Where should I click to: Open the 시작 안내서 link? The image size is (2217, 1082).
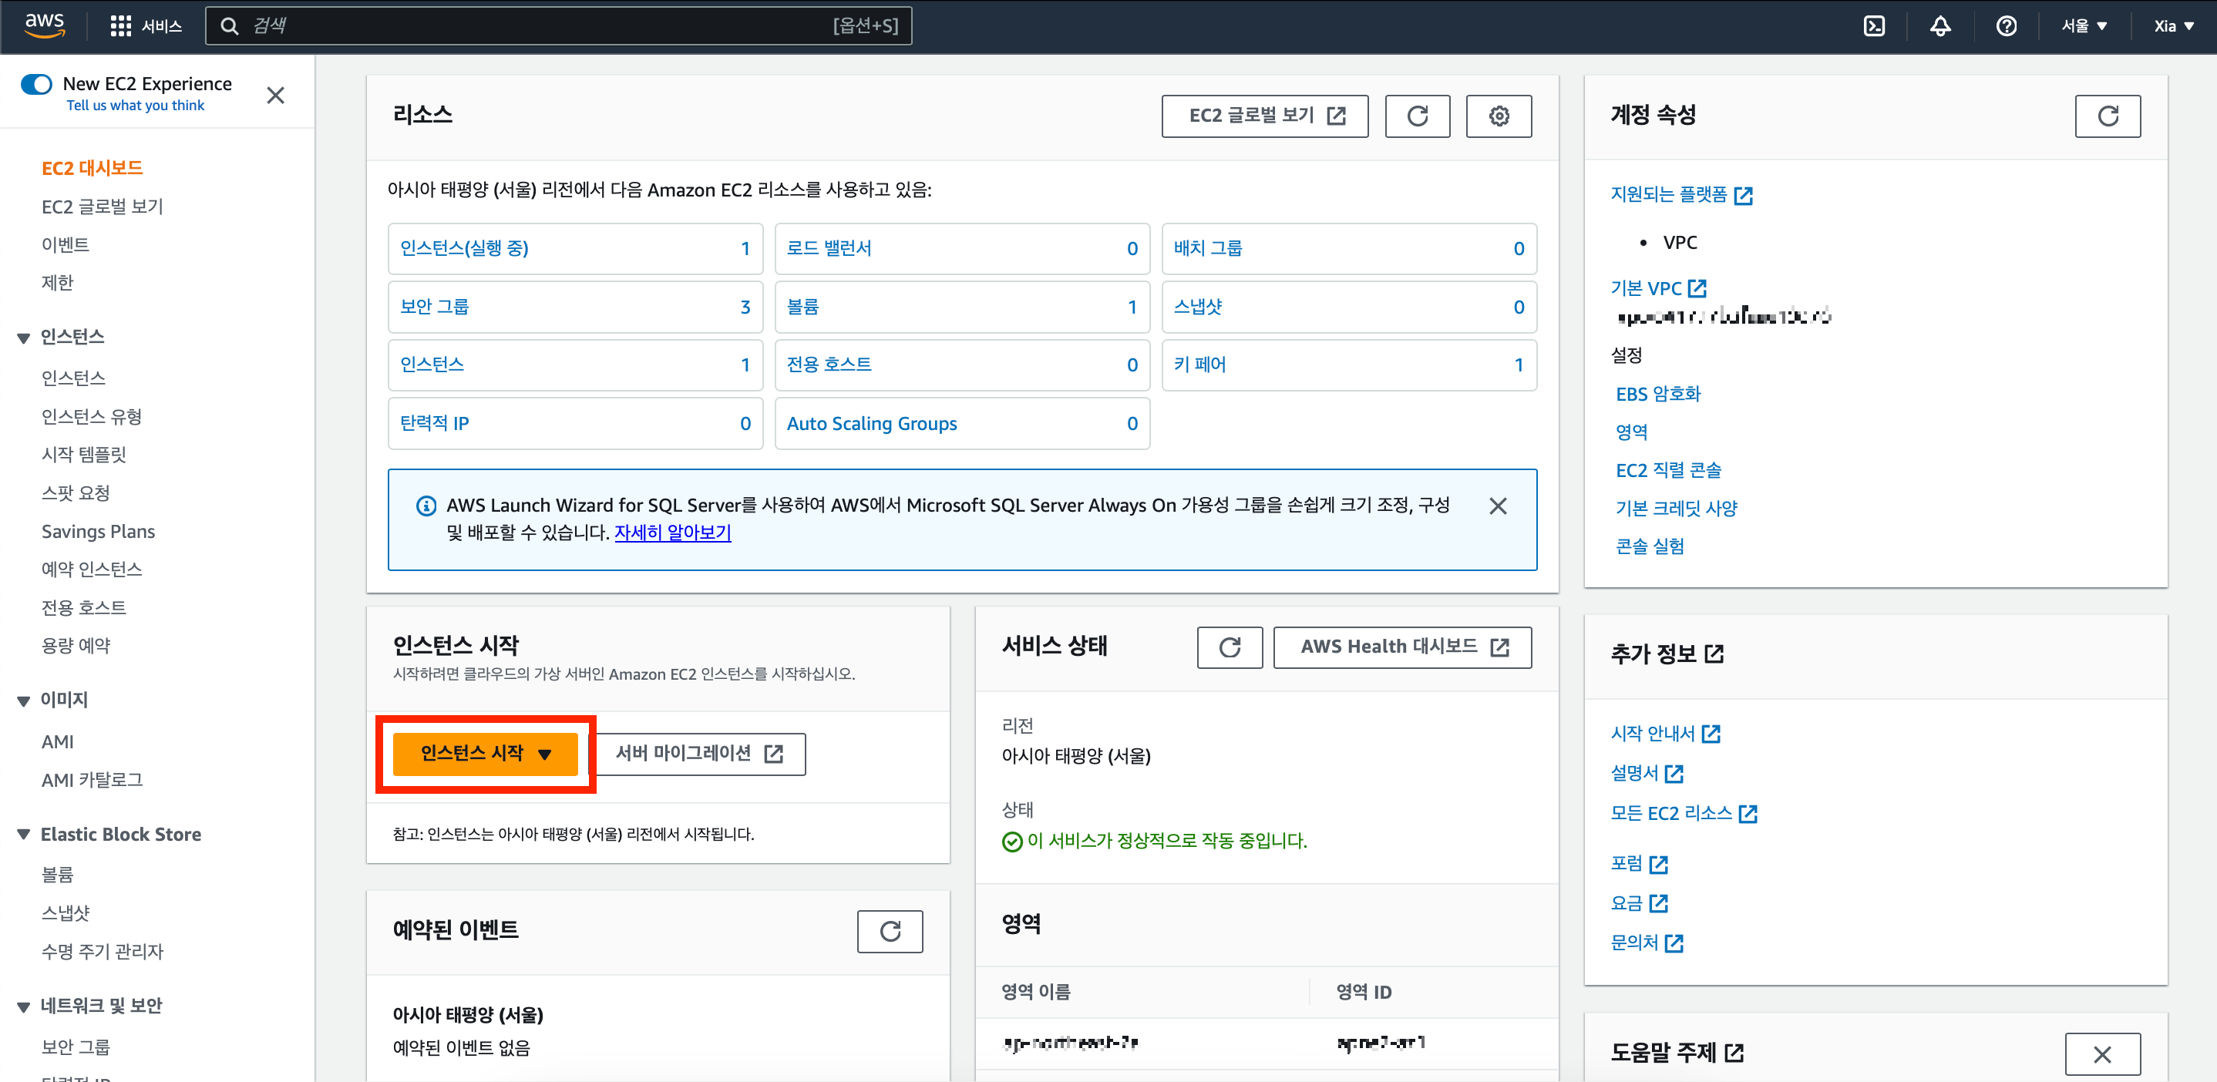tap(1664, 734)
